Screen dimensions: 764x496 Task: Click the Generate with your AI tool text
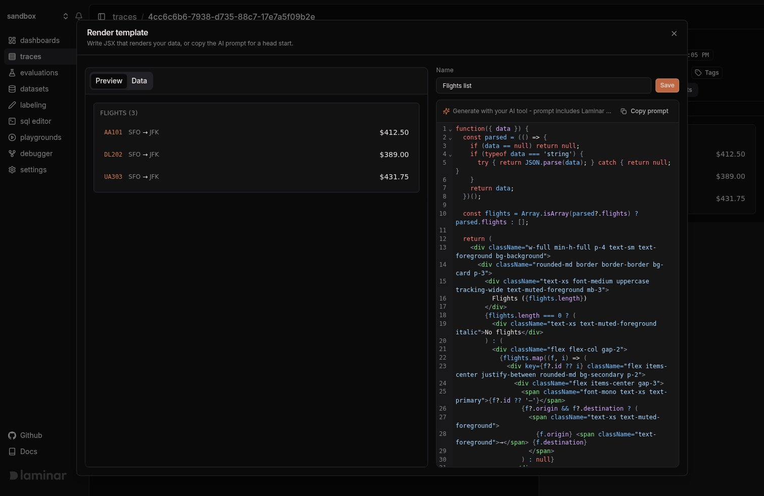(x=532, y=111)
